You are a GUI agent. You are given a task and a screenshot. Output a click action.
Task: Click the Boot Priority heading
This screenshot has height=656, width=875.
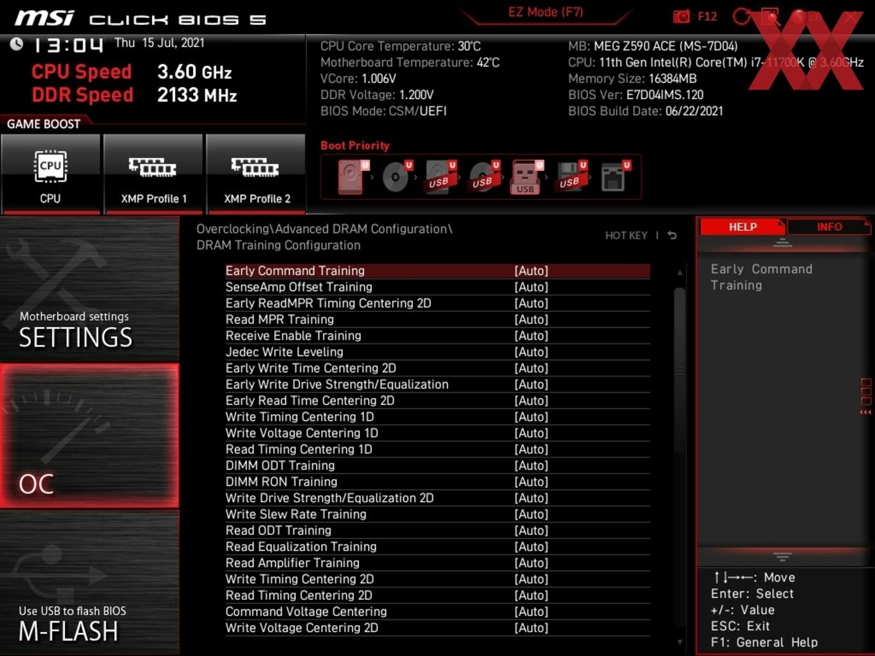point(355,145)
